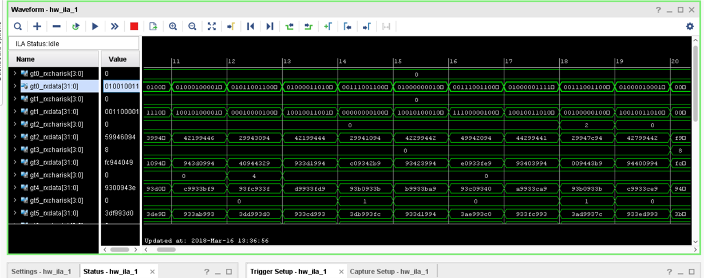Zoom in on the waveform
This screenshot has height=278, width=704.
[173, 26]
